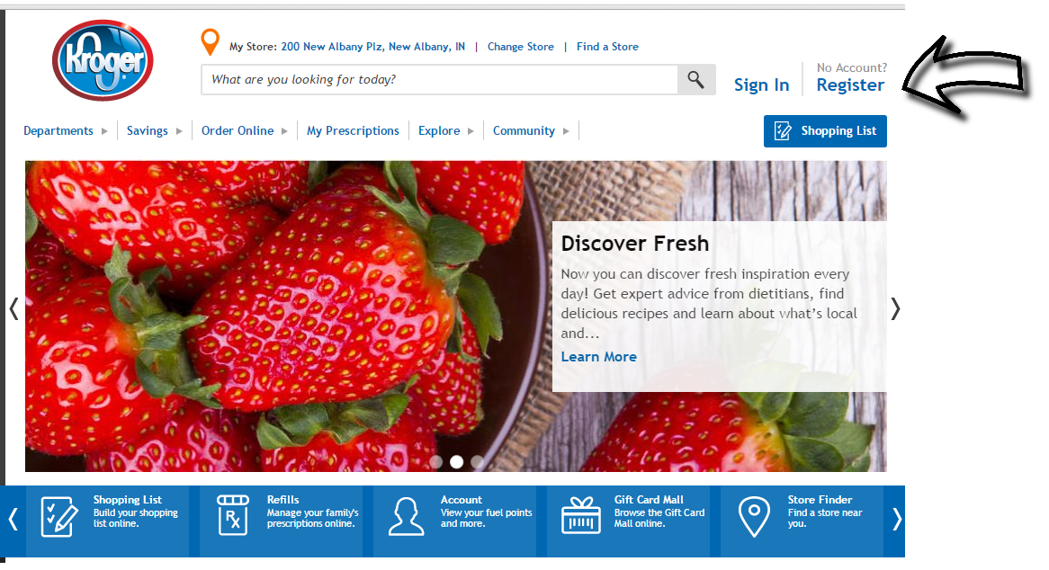Click the orange store location pin

[x=210, y=41]
